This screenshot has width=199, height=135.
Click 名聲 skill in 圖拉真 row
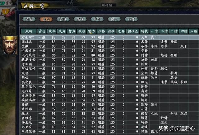click(144, 42)
